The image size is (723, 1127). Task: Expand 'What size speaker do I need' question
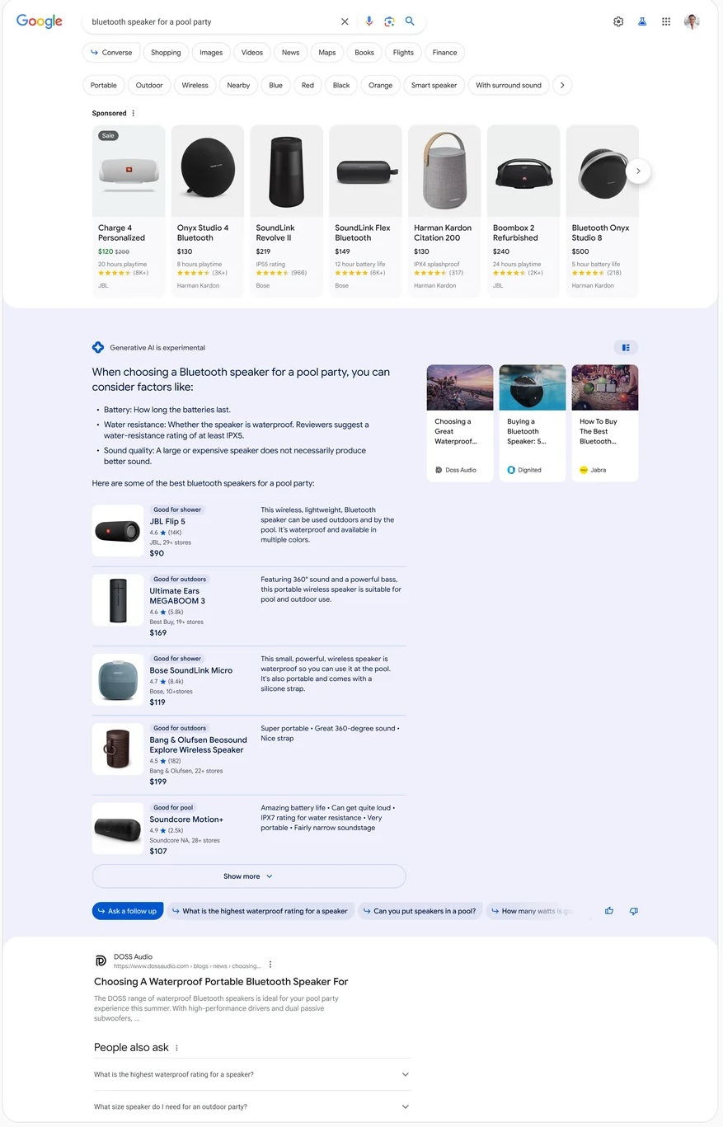point(251,1106)
